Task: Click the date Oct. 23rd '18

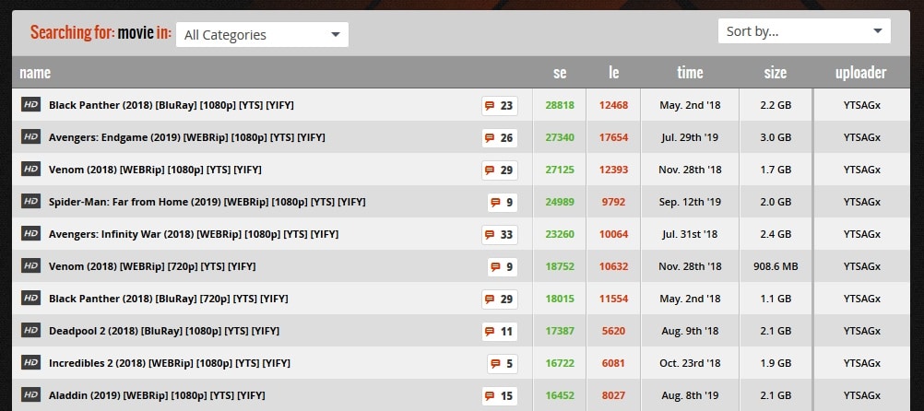Action: pyautogui.click(x=690, y=363)
